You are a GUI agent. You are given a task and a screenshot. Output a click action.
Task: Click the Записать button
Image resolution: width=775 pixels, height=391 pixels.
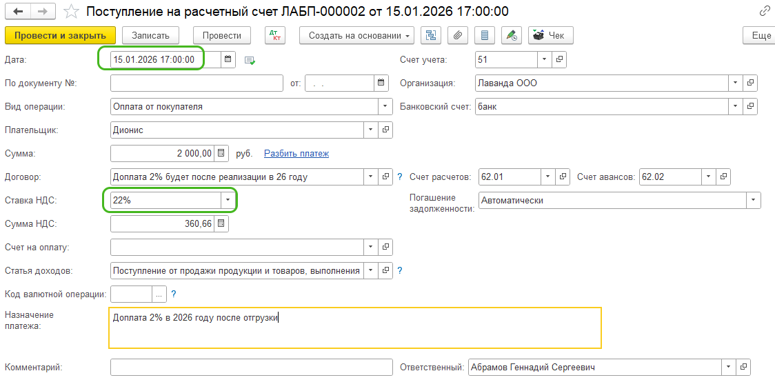click(x=150, y=36)
